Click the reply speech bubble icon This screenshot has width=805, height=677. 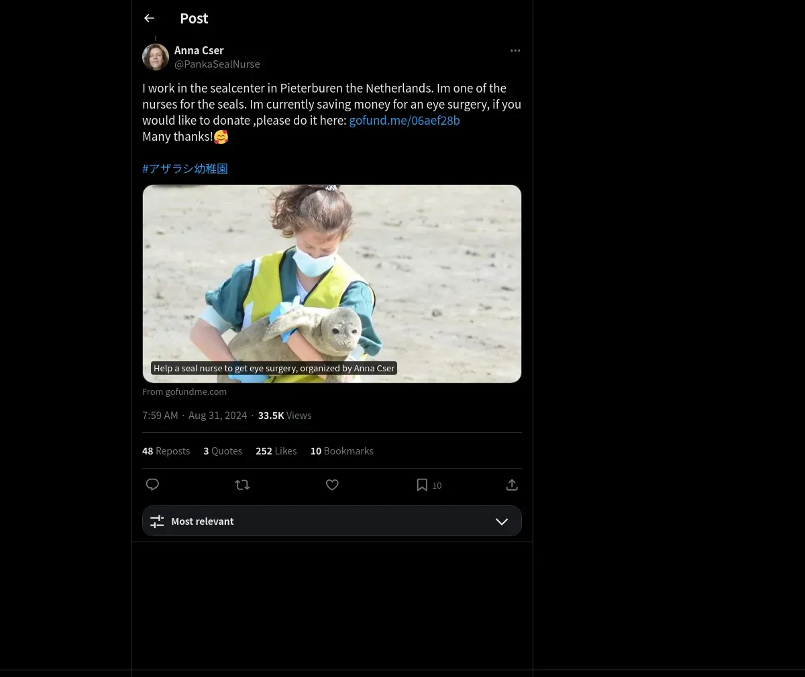(x=152, y=485)
